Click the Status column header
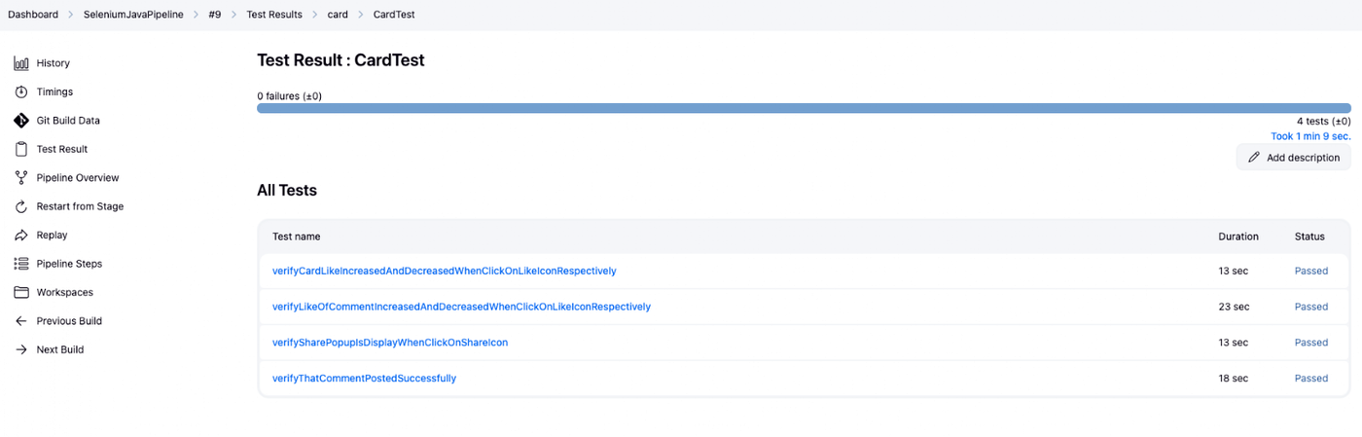Image resolution: width=1362 pixels, height=437 pixels. point(1309,237)
